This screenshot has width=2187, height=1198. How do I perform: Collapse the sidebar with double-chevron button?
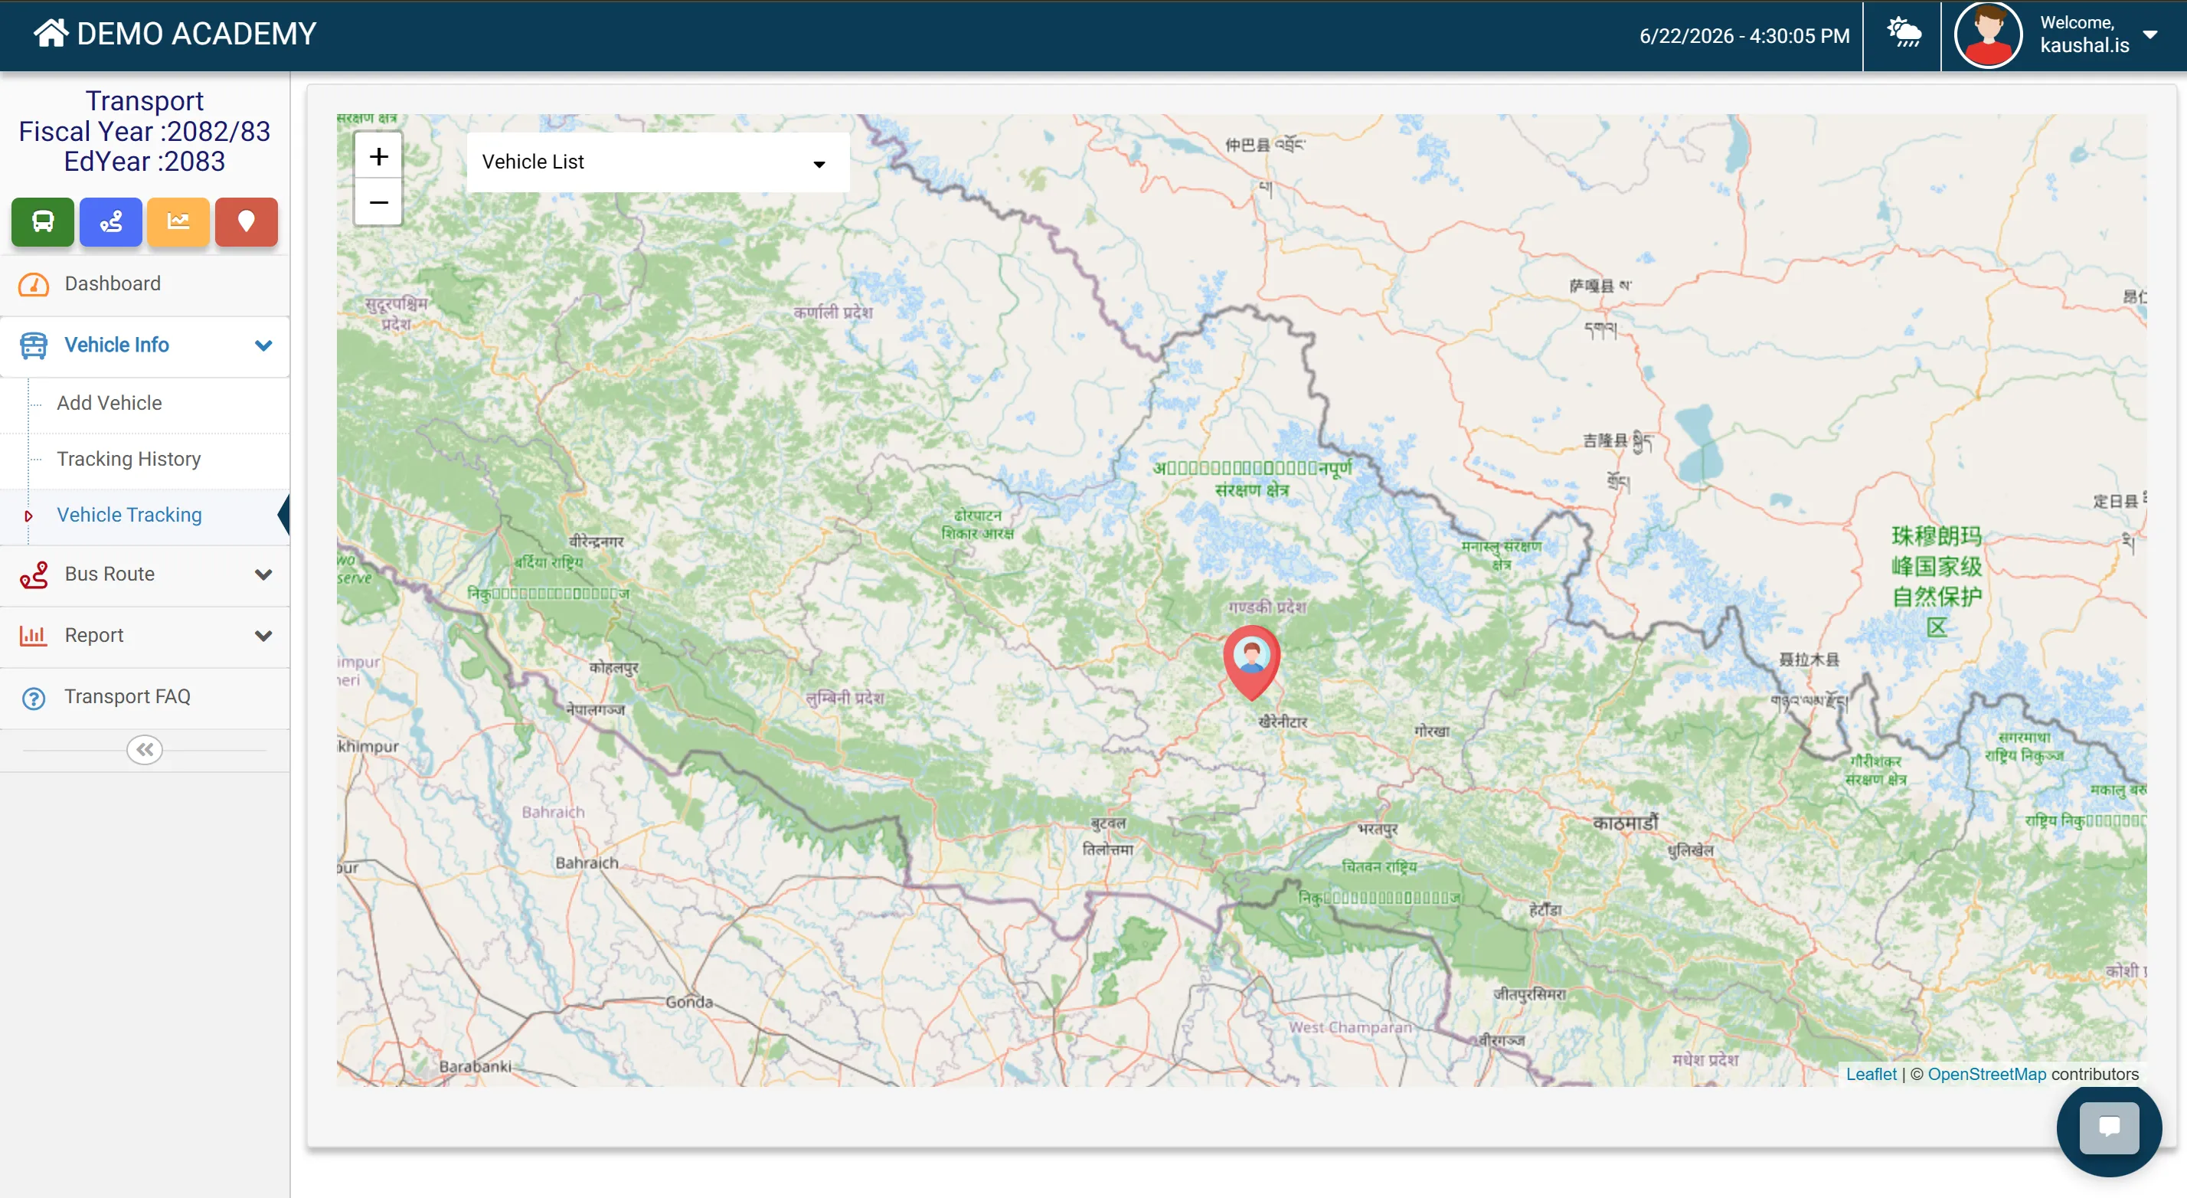(144, 750)
